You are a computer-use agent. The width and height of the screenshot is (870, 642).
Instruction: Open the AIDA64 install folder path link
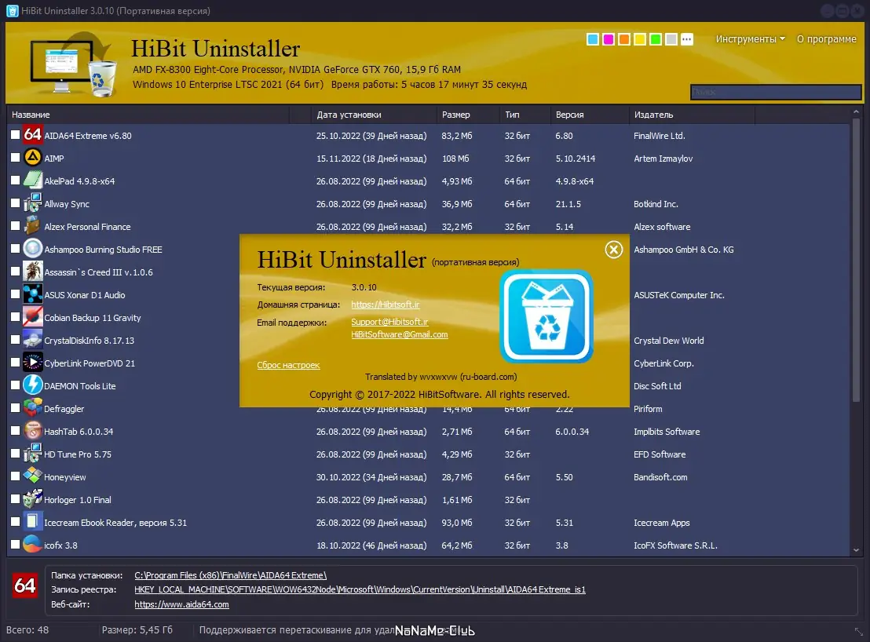230,575
